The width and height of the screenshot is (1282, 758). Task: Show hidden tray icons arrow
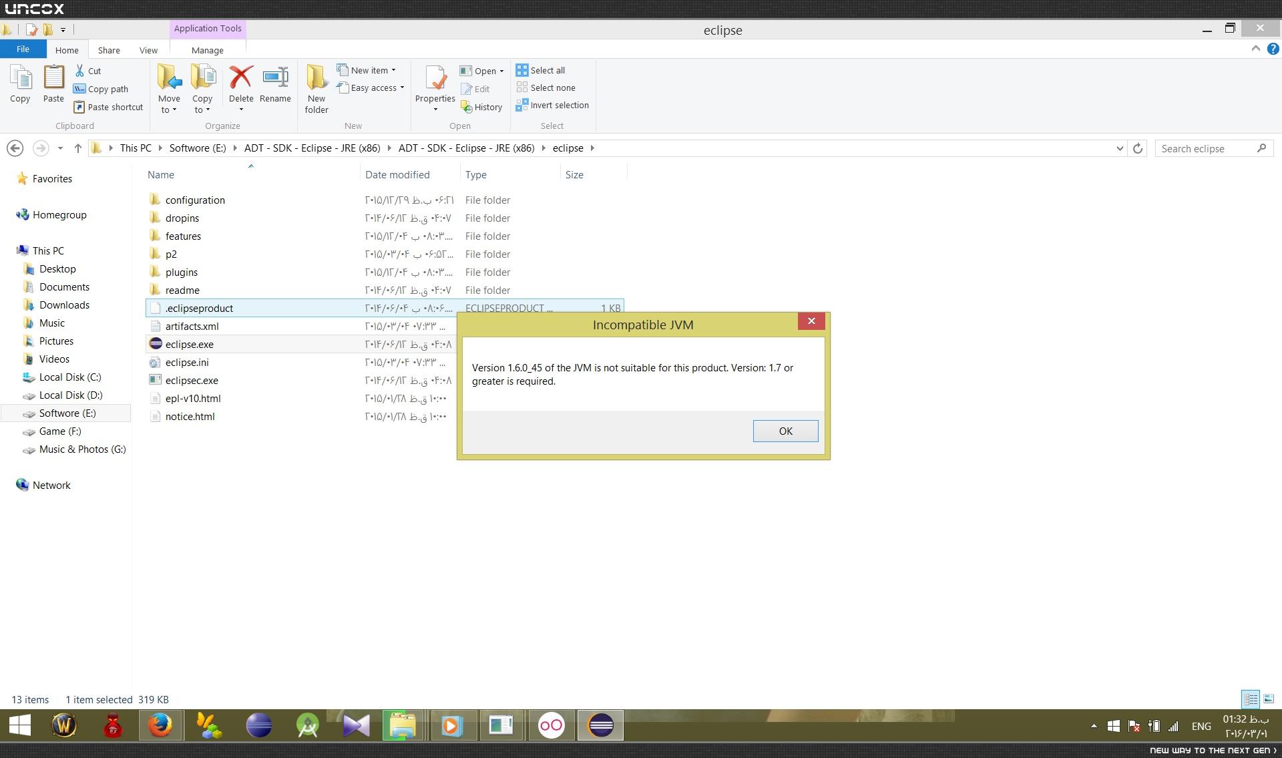pos(1094,726)
